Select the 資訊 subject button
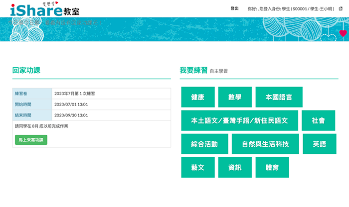The image size is (349, 207). [235, 167]
